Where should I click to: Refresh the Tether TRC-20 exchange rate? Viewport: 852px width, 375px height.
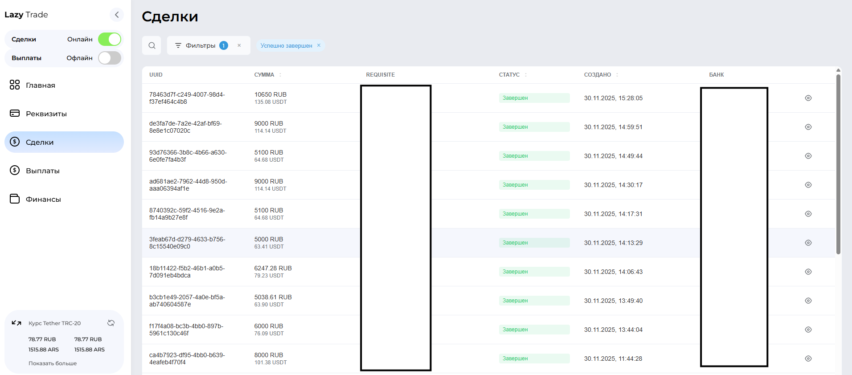tap(111, 323)
